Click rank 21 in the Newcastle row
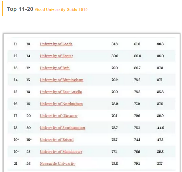This screenshot has width=182, height=172. coord(15,164)
